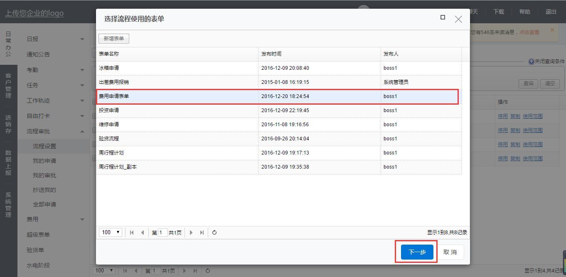
Task: Jump to last page in dialog pager
Action: click(202, 233)
